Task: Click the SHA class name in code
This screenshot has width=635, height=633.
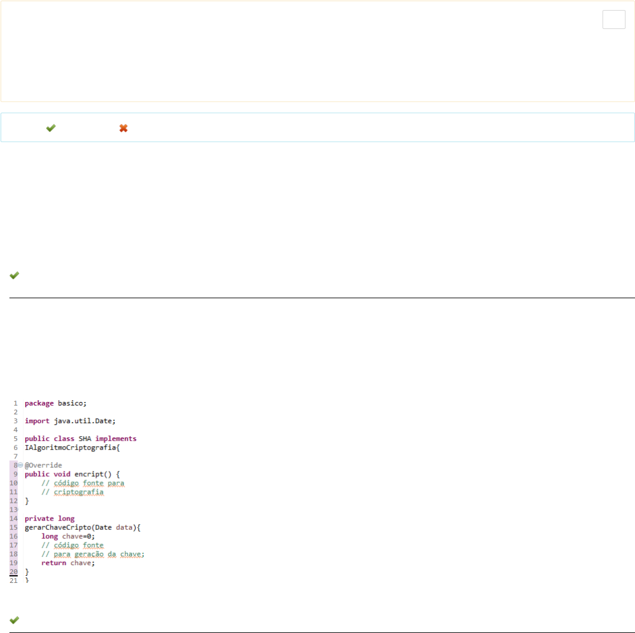Action: pos(85,439)
